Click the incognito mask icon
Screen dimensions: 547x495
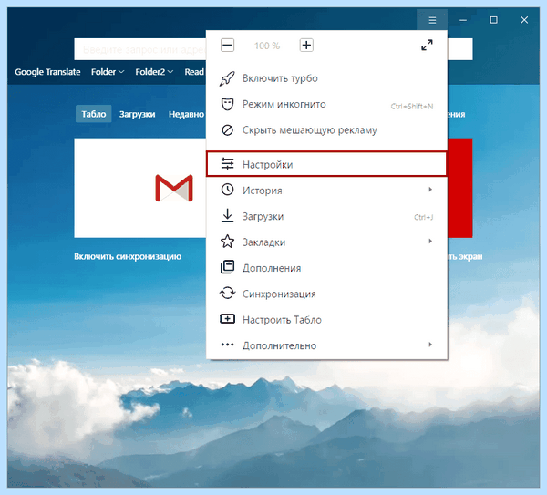coord(227,104)
